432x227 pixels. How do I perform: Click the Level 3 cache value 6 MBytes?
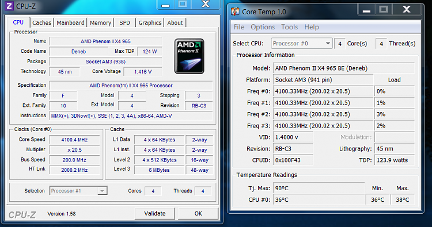point(159,170)
